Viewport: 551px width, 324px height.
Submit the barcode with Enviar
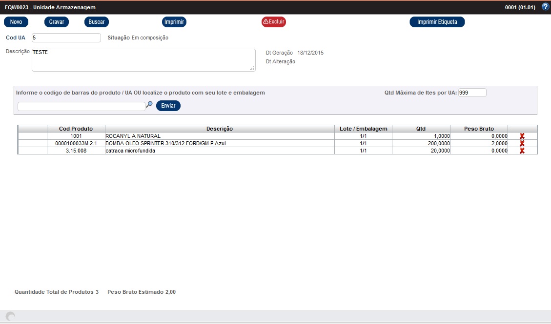click(x=168, y=106)
